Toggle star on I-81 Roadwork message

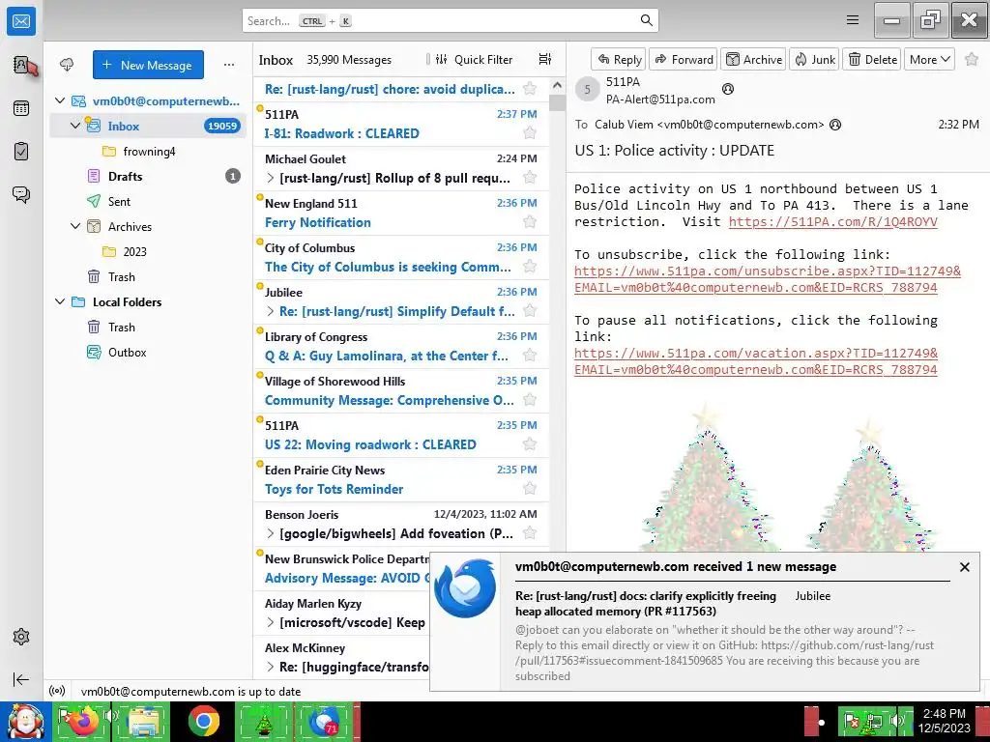(x=530, y=133)
